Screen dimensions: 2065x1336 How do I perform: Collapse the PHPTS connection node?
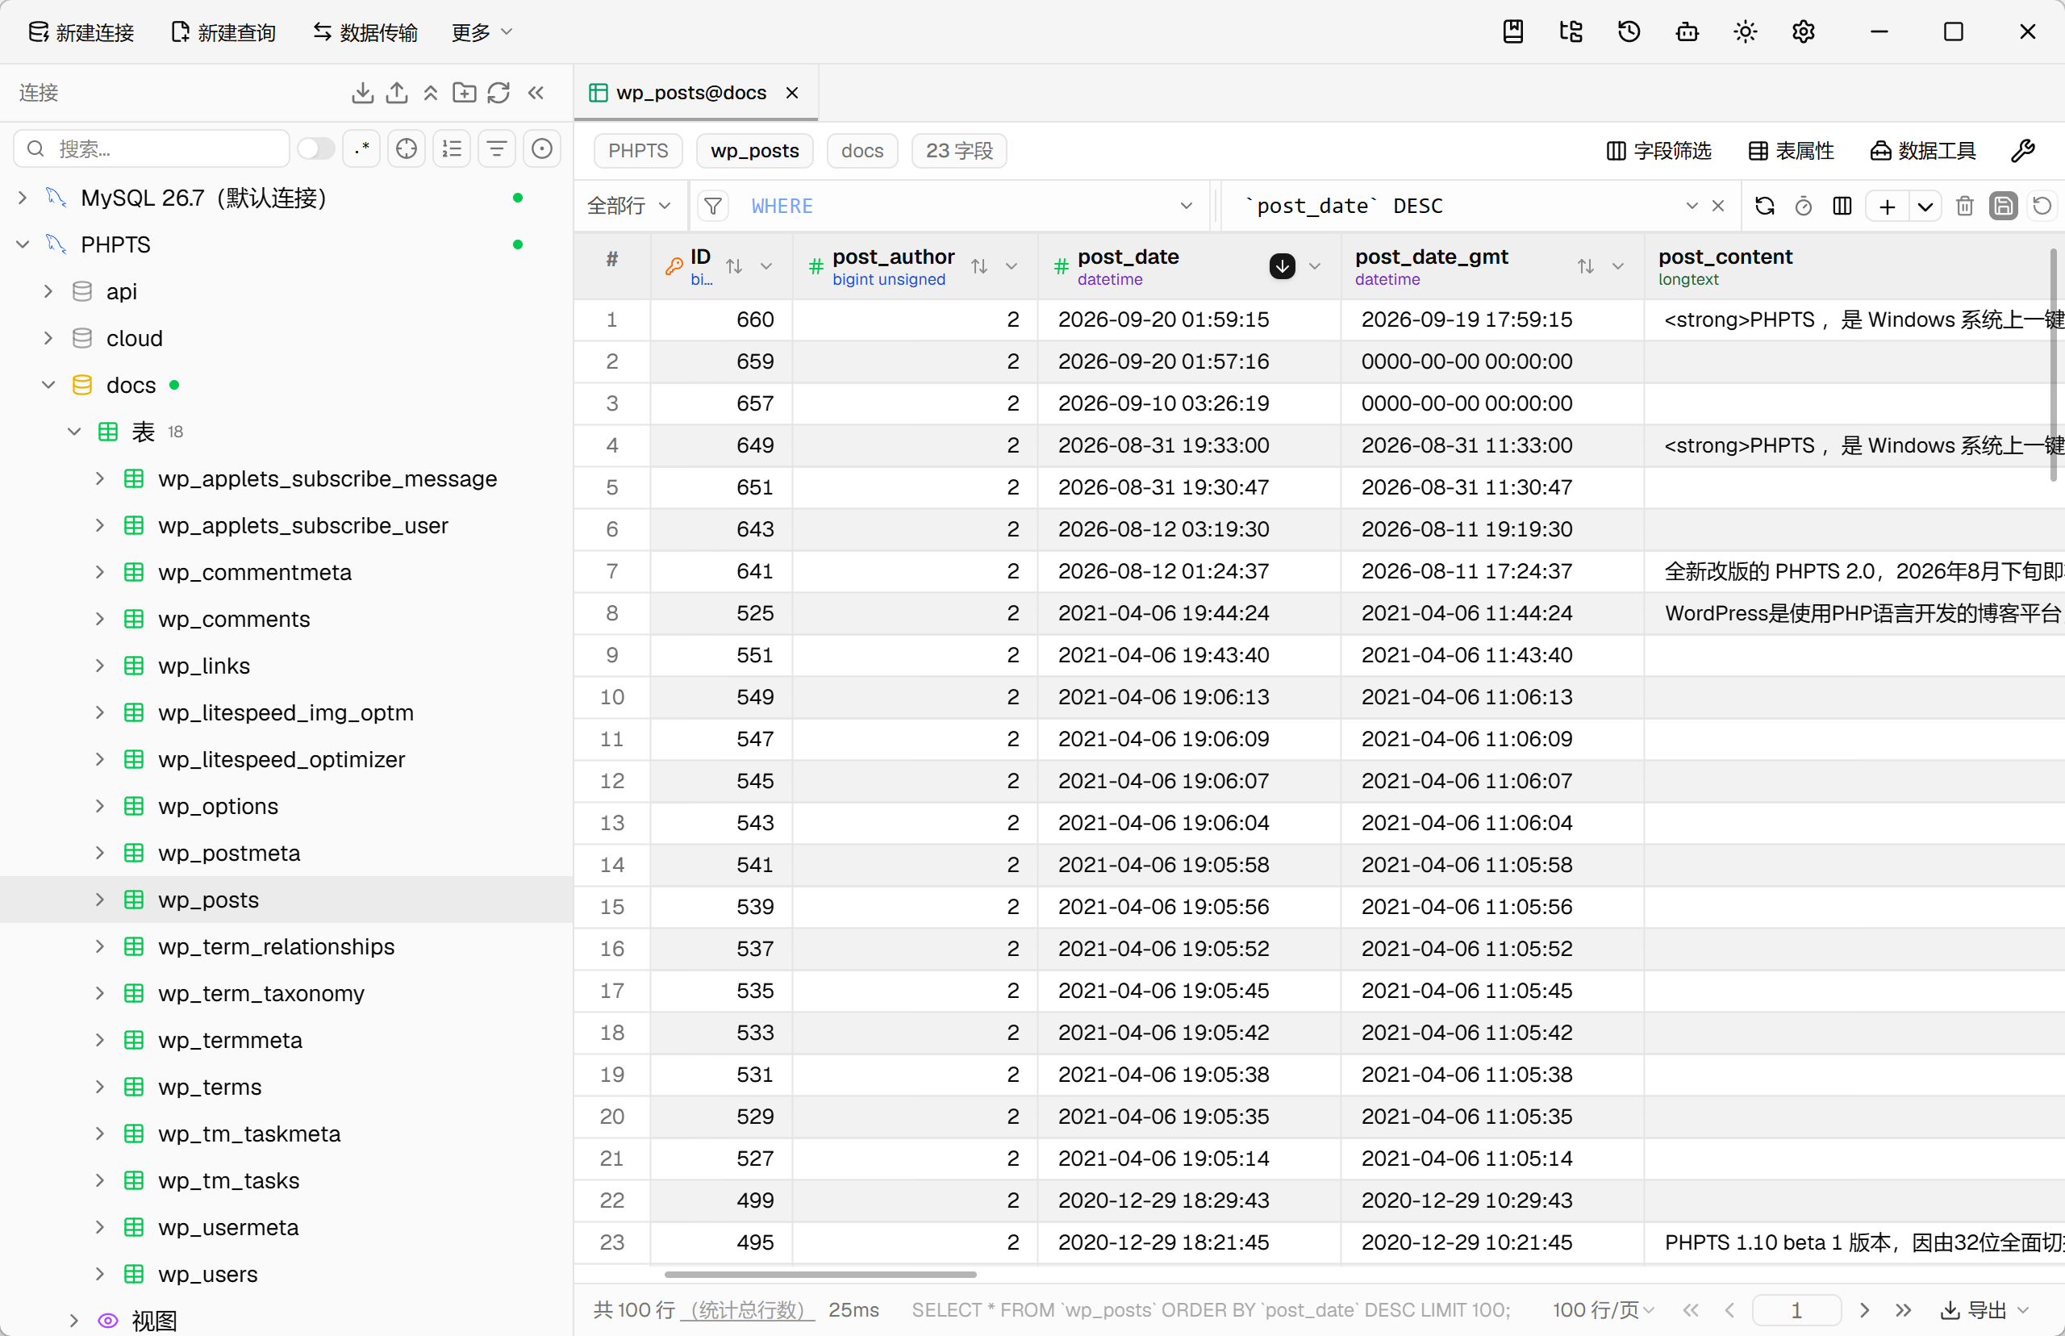point(23,244)
